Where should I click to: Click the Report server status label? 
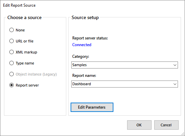pos(90,38)
